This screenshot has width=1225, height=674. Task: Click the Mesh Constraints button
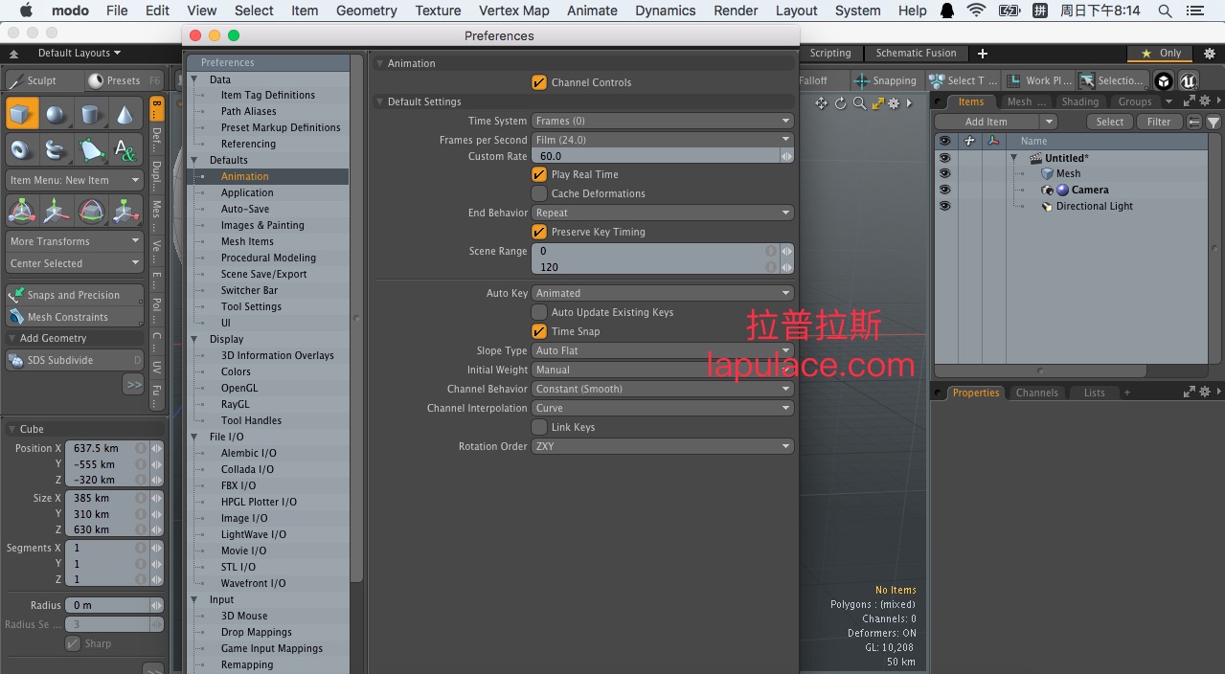(75, 317)
